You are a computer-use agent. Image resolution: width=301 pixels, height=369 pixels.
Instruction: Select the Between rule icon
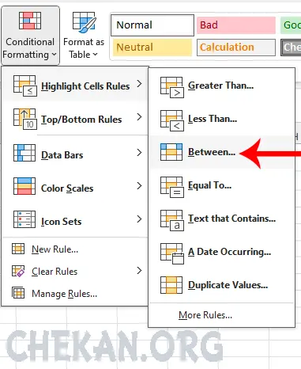pyautogui.click(x=171, y=152)
